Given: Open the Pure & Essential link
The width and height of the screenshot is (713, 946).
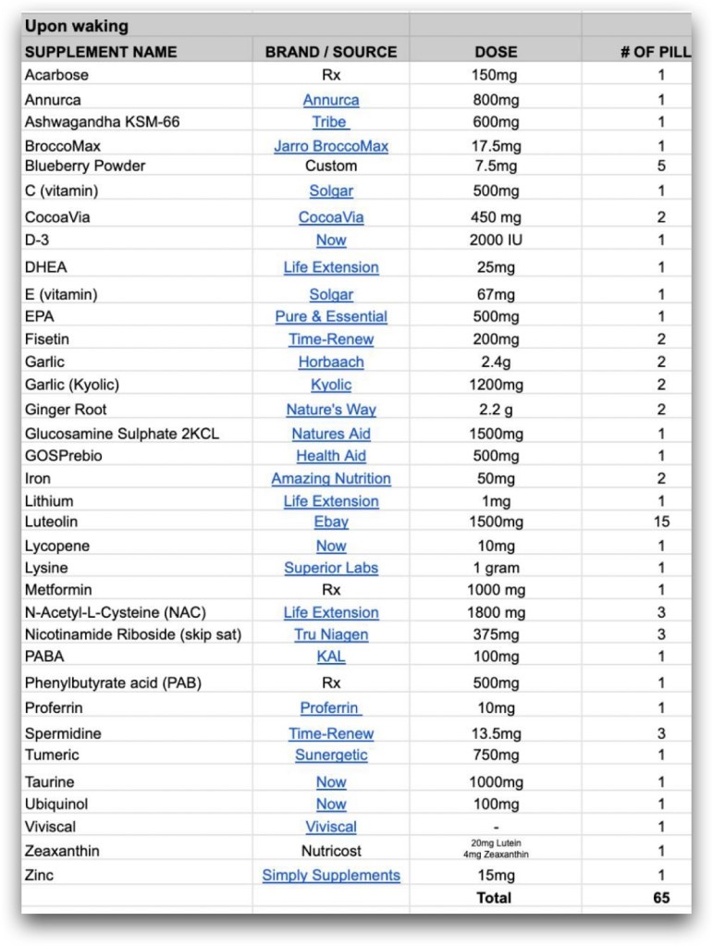Looking at the screenshot, I should click(x=330, y=316).
